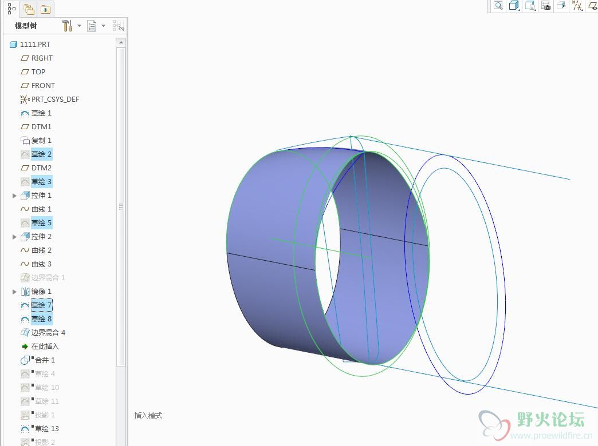Toggle the plane display eye icon

593,5
